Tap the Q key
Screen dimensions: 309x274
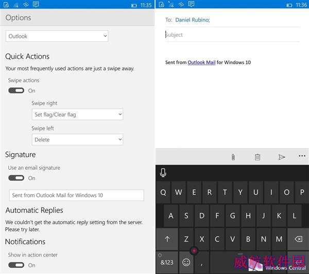[x=163, y=192]
